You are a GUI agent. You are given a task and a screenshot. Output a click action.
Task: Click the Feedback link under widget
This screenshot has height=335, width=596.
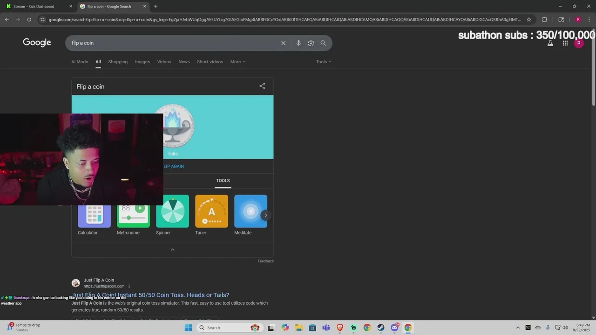(265, 261)
